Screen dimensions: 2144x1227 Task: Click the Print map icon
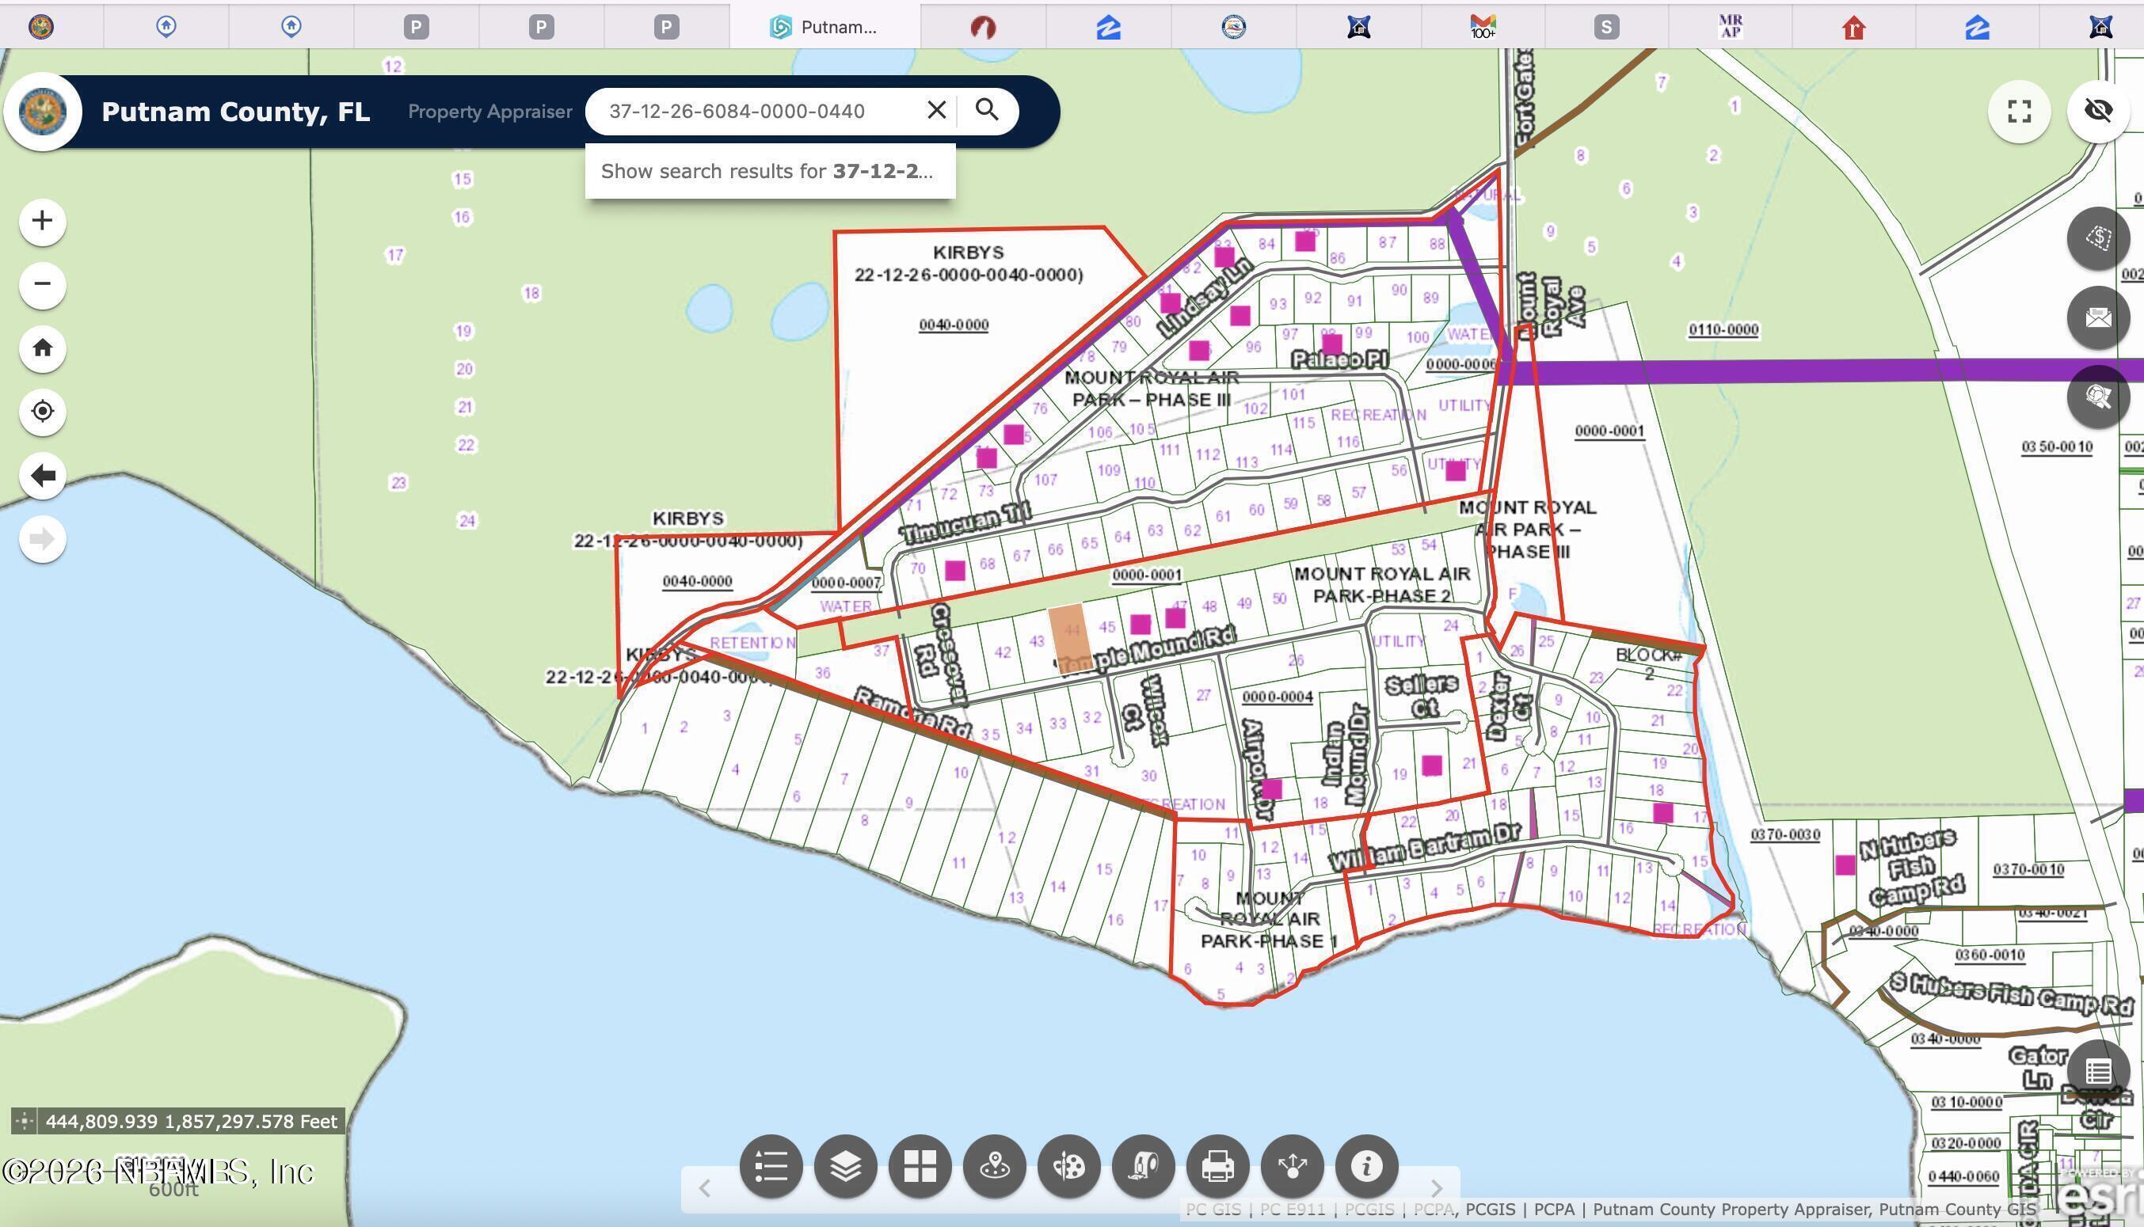coord(1217,1166)
